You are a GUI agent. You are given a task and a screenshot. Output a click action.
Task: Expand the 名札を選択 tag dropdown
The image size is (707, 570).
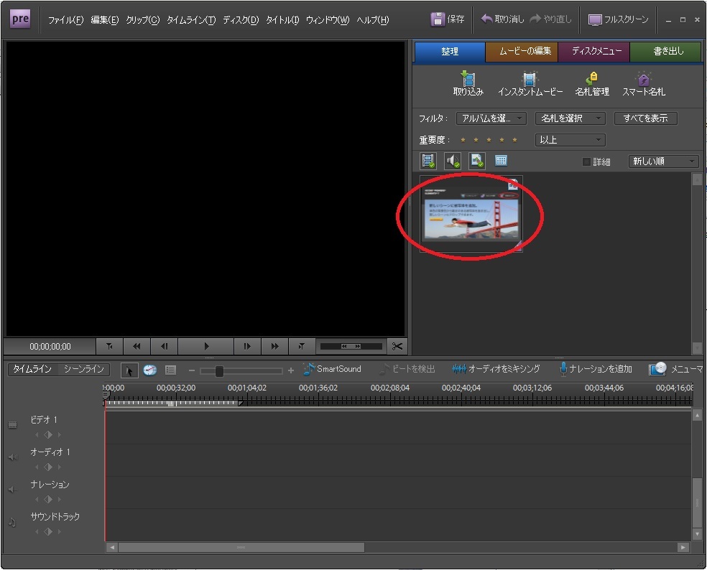coord(570,118)
